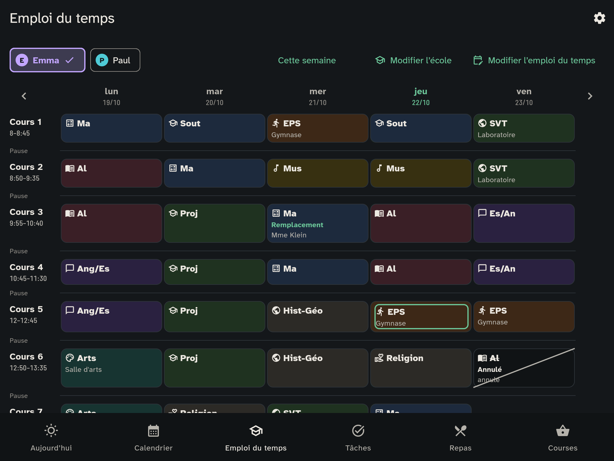Click the Cette semaine link

(307, 60)
